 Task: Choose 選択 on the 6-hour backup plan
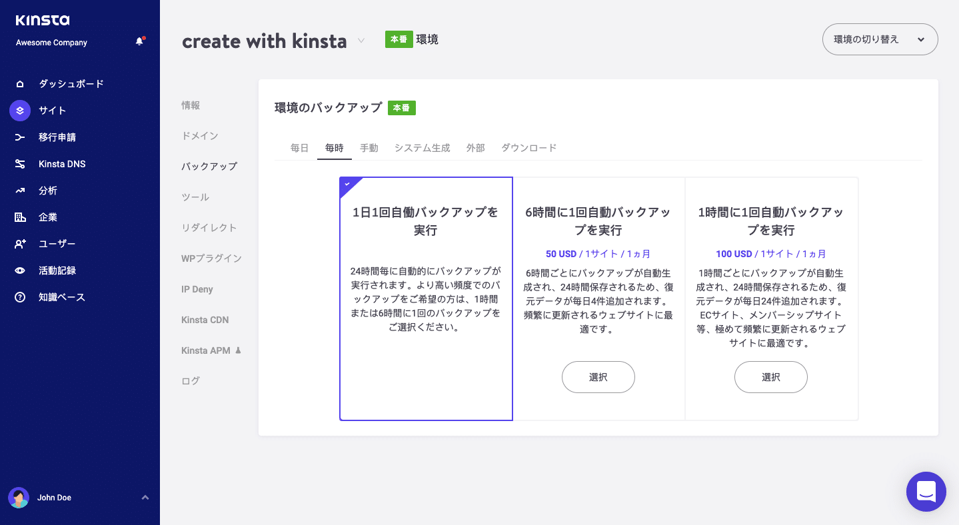[x=598, y=377]
